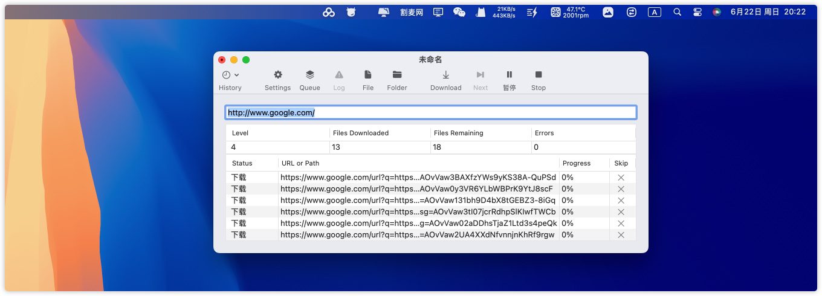Skip to Next file icon
Screen dimensions: 822x296
[x=481, y=74]
